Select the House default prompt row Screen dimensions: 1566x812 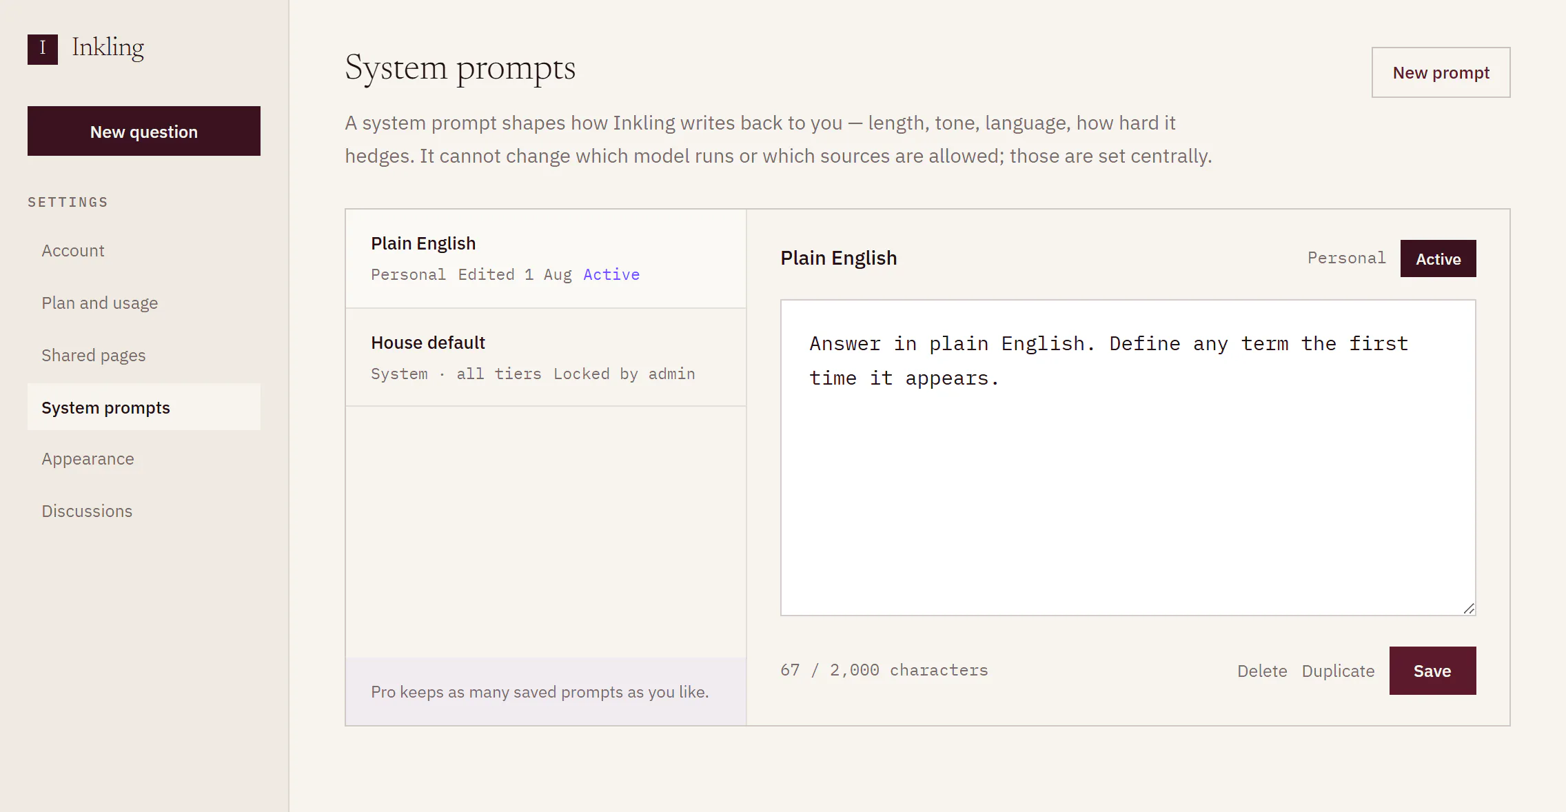click(546, 357)
